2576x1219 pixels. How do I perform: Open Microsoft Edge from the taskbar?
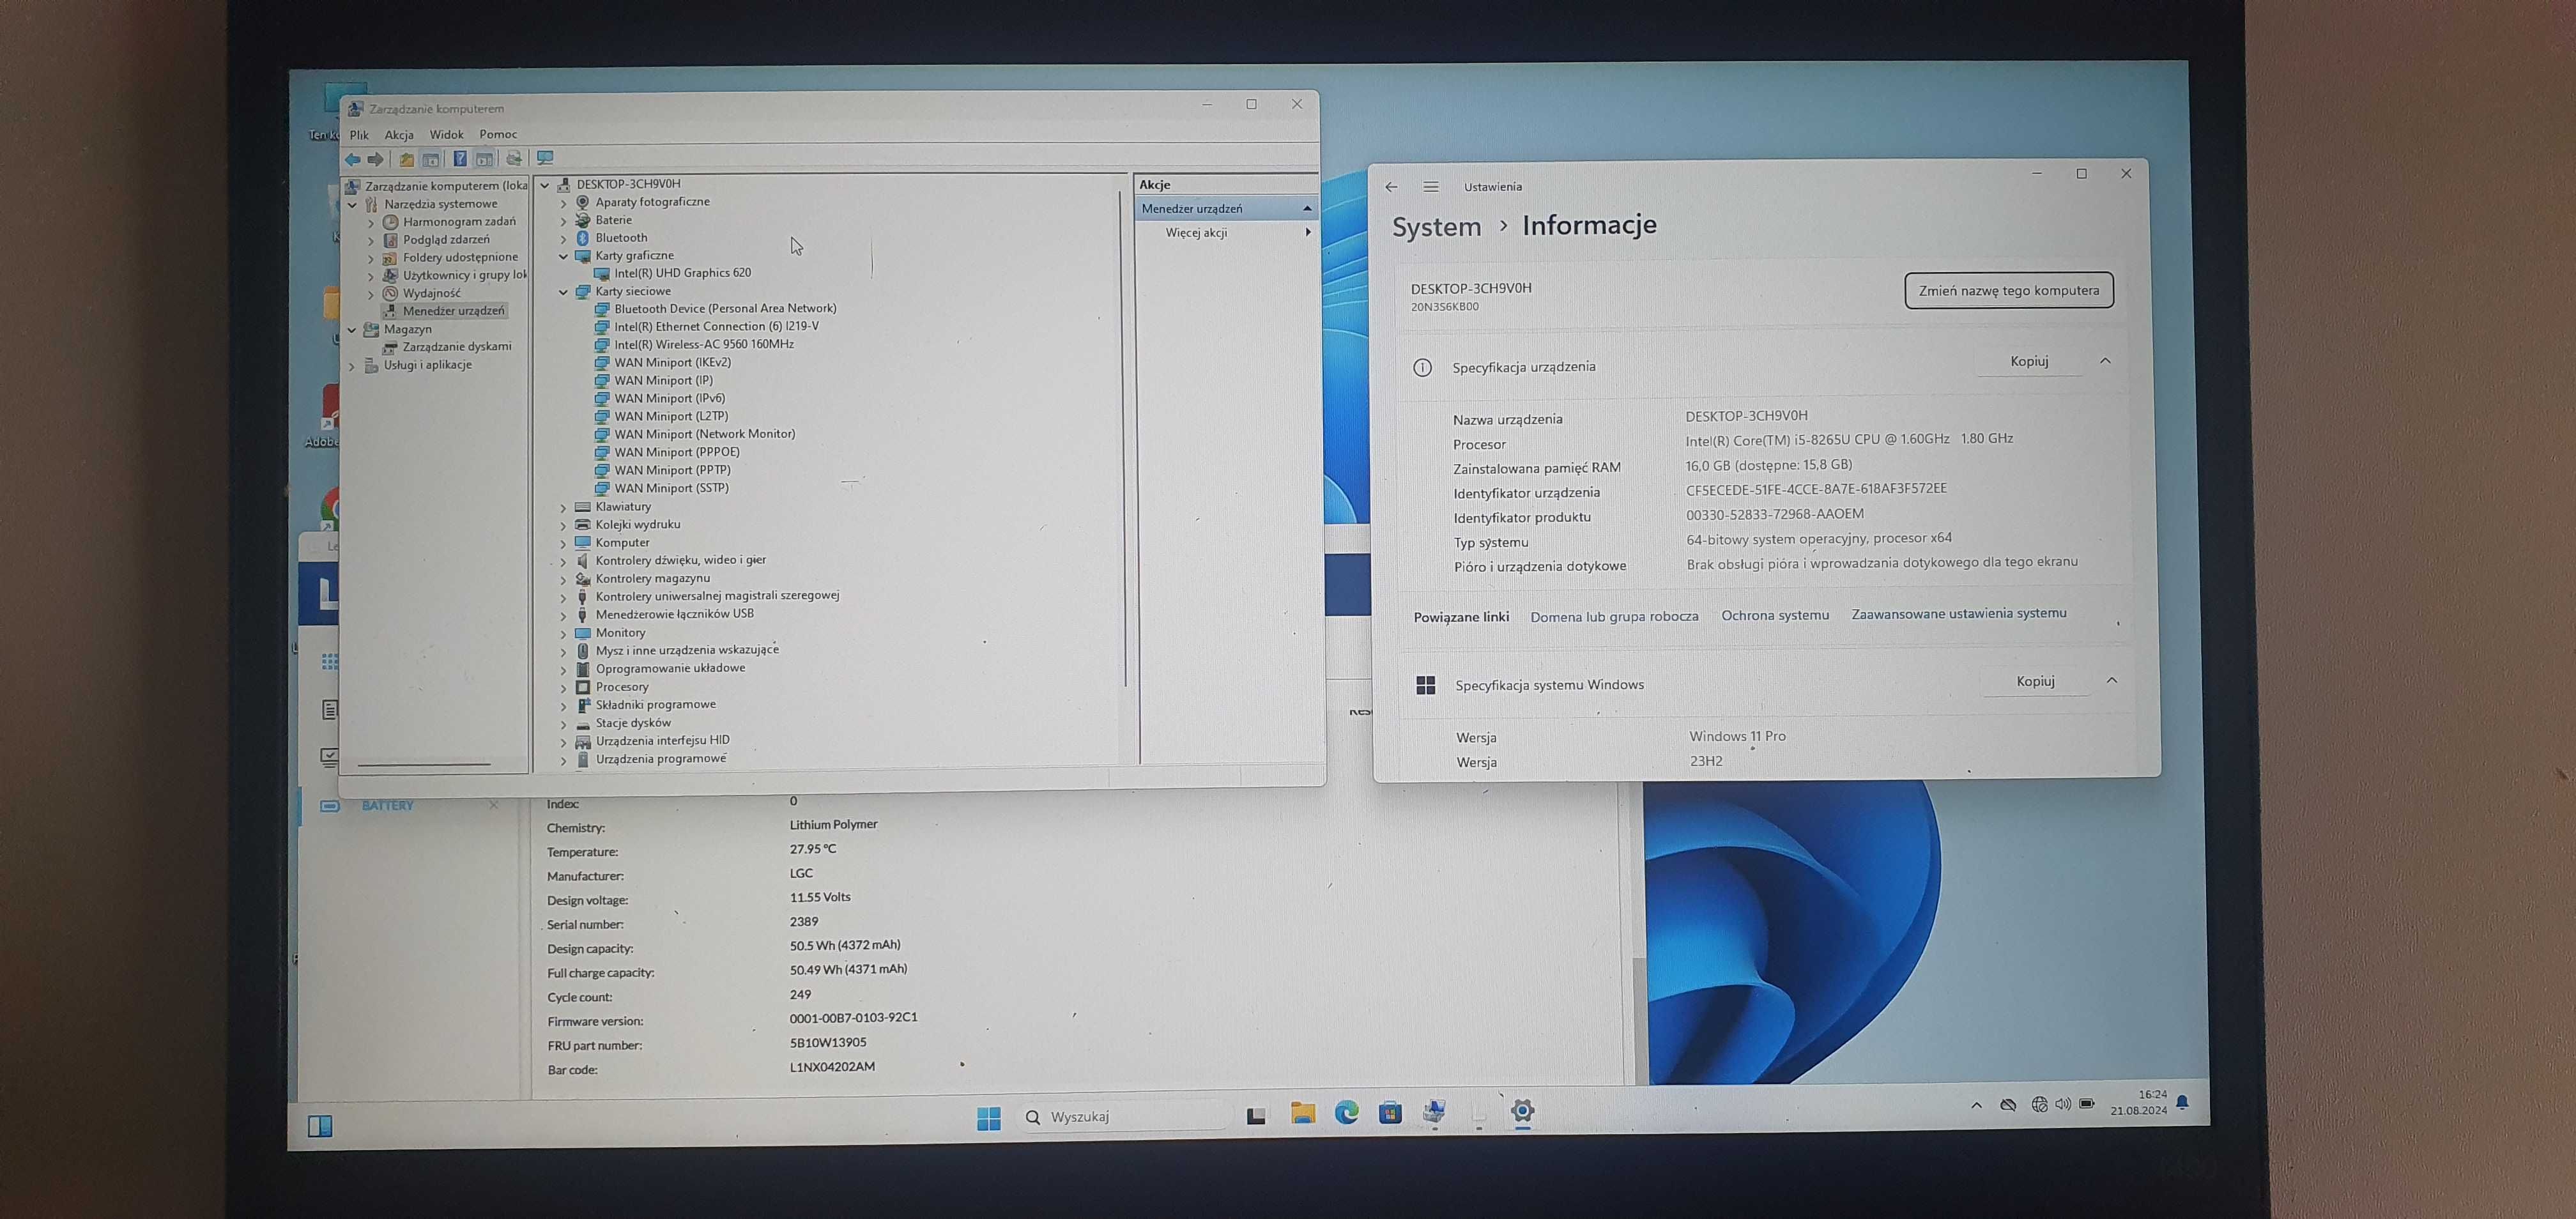[x=1346, y=1112]
